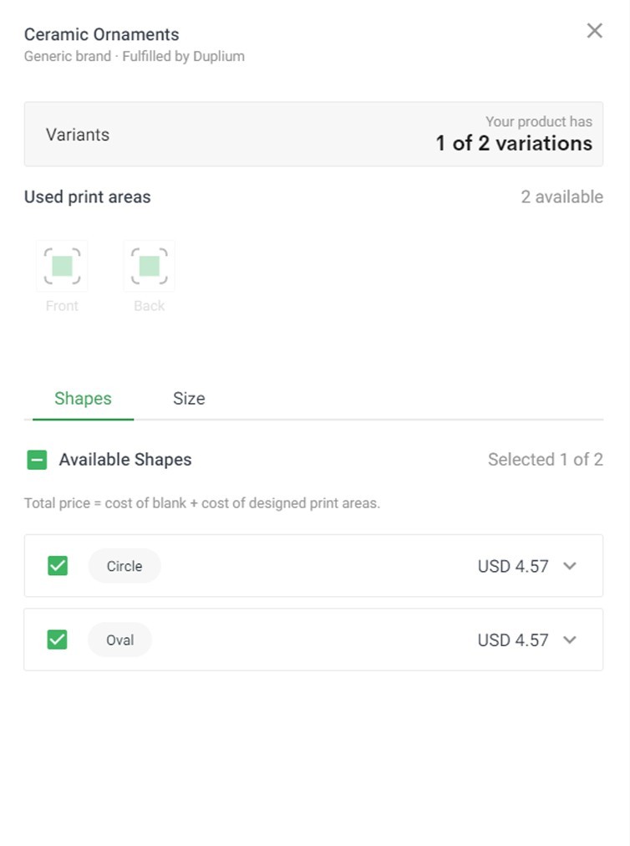This screenshot has width=630, height=846.
Task: Click the Circle shape chip
Action: (x=124, y=566)
